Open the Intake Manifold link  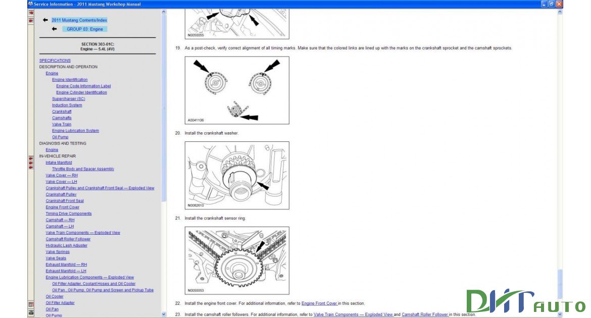[x=59, y=163]
